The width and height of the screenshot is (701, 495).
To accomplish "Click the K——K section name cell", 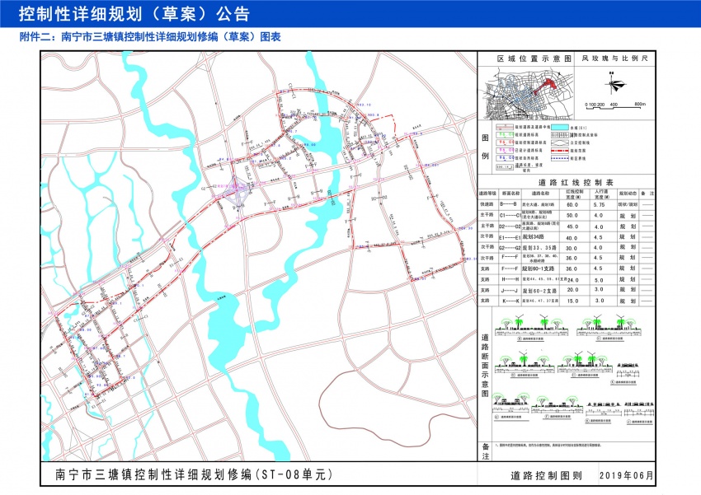I will (510, 301).
